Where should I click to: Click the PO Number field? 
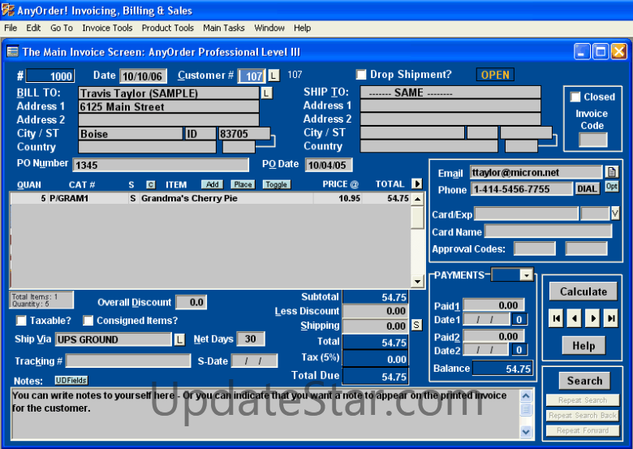pos(161,165)
